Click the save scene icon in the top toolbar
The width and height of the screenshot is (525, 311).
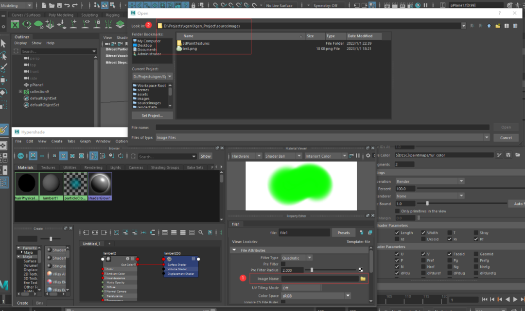coord(59,5)
